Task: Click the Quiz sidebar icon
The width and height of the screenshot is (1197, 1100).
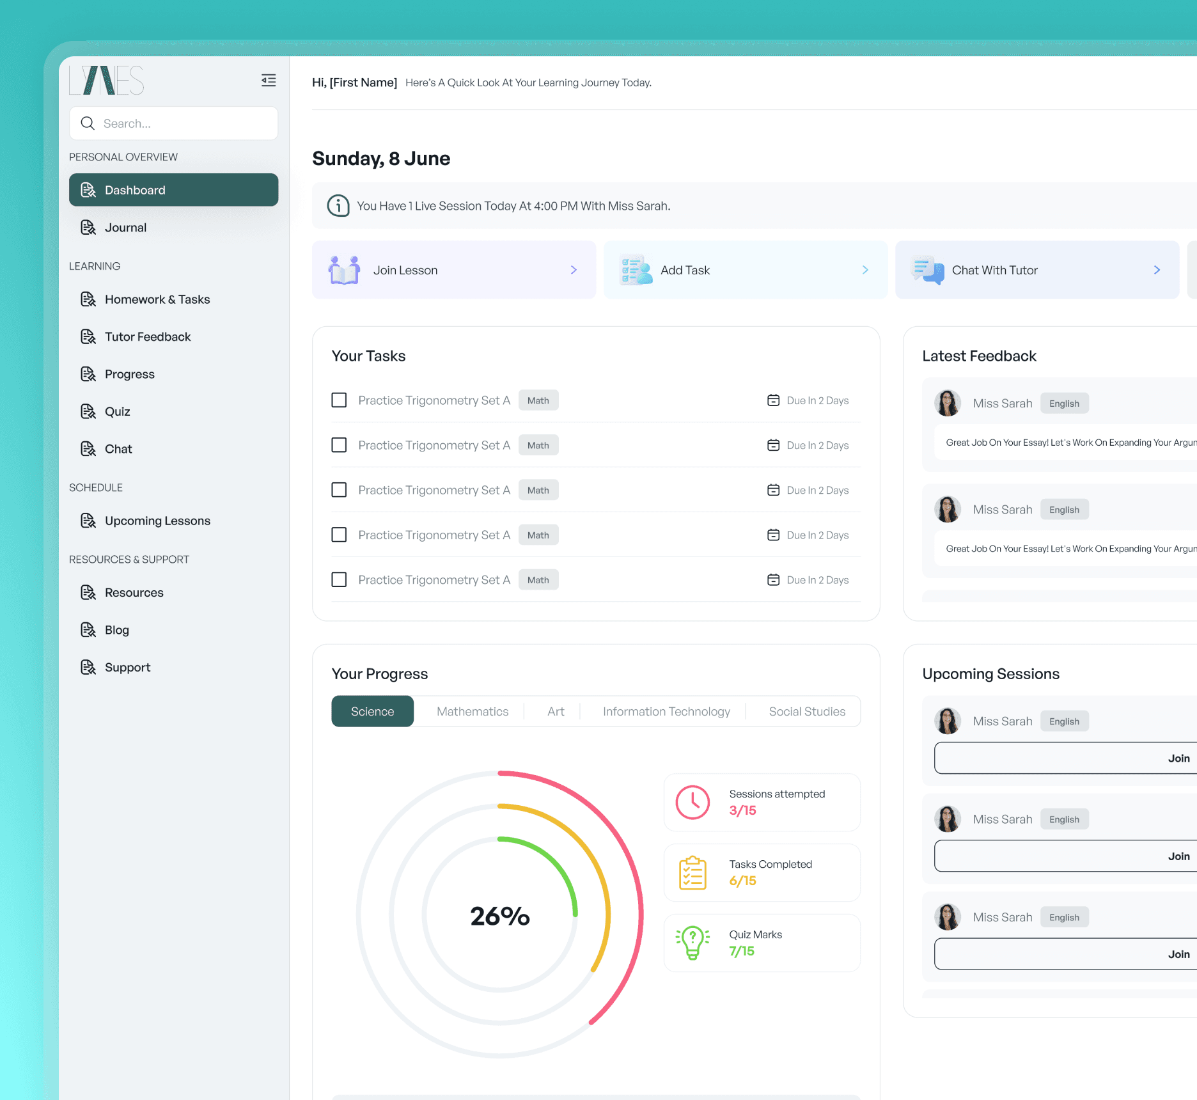Action: coord(88,412)
